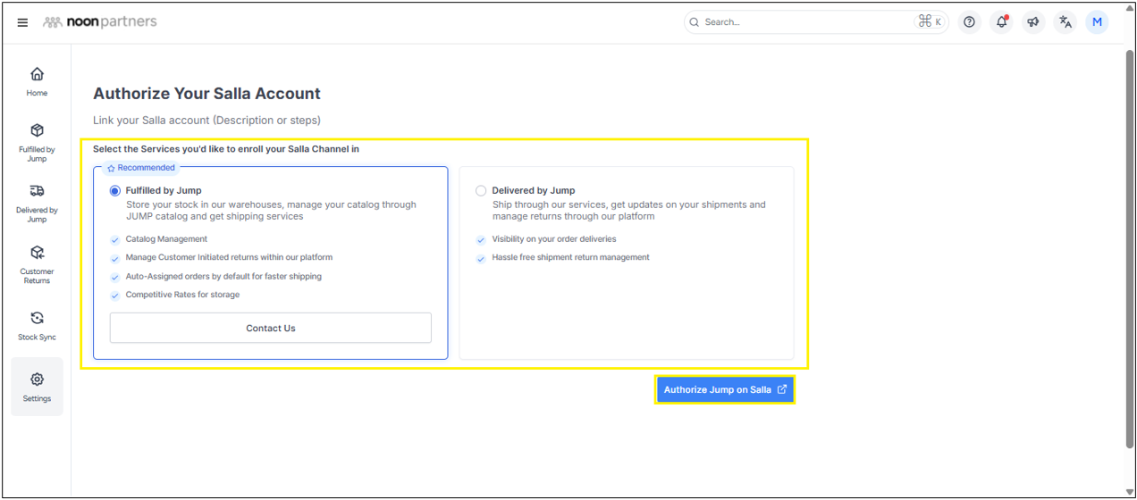The height and width of the screenshot is (500, 1137).
Task: Open the help question mark icon
Action: (x=969, y=22)
